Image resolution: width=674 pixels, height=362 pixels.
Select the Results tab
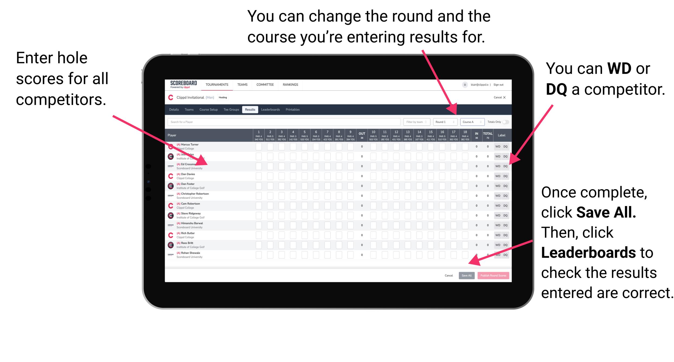click(x=251, y=110)
